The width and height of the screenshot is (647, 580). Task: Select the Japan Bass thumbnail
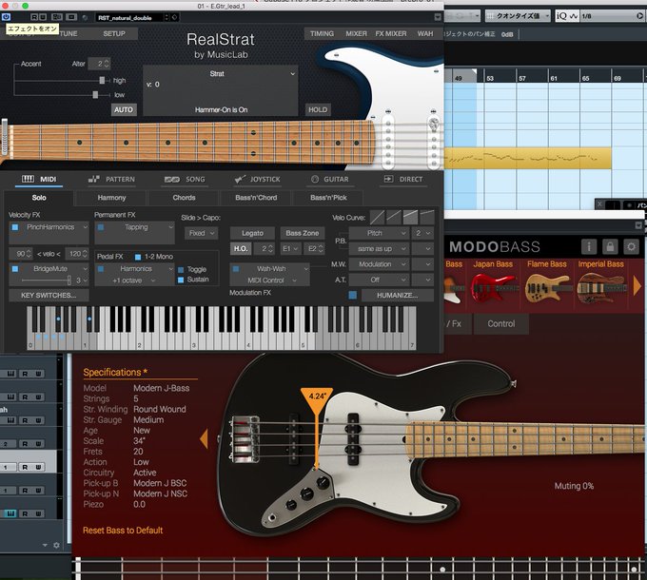click(x=493, y=284)
